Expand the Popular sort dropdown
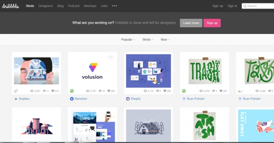274x143 pixels. (128, 40)
